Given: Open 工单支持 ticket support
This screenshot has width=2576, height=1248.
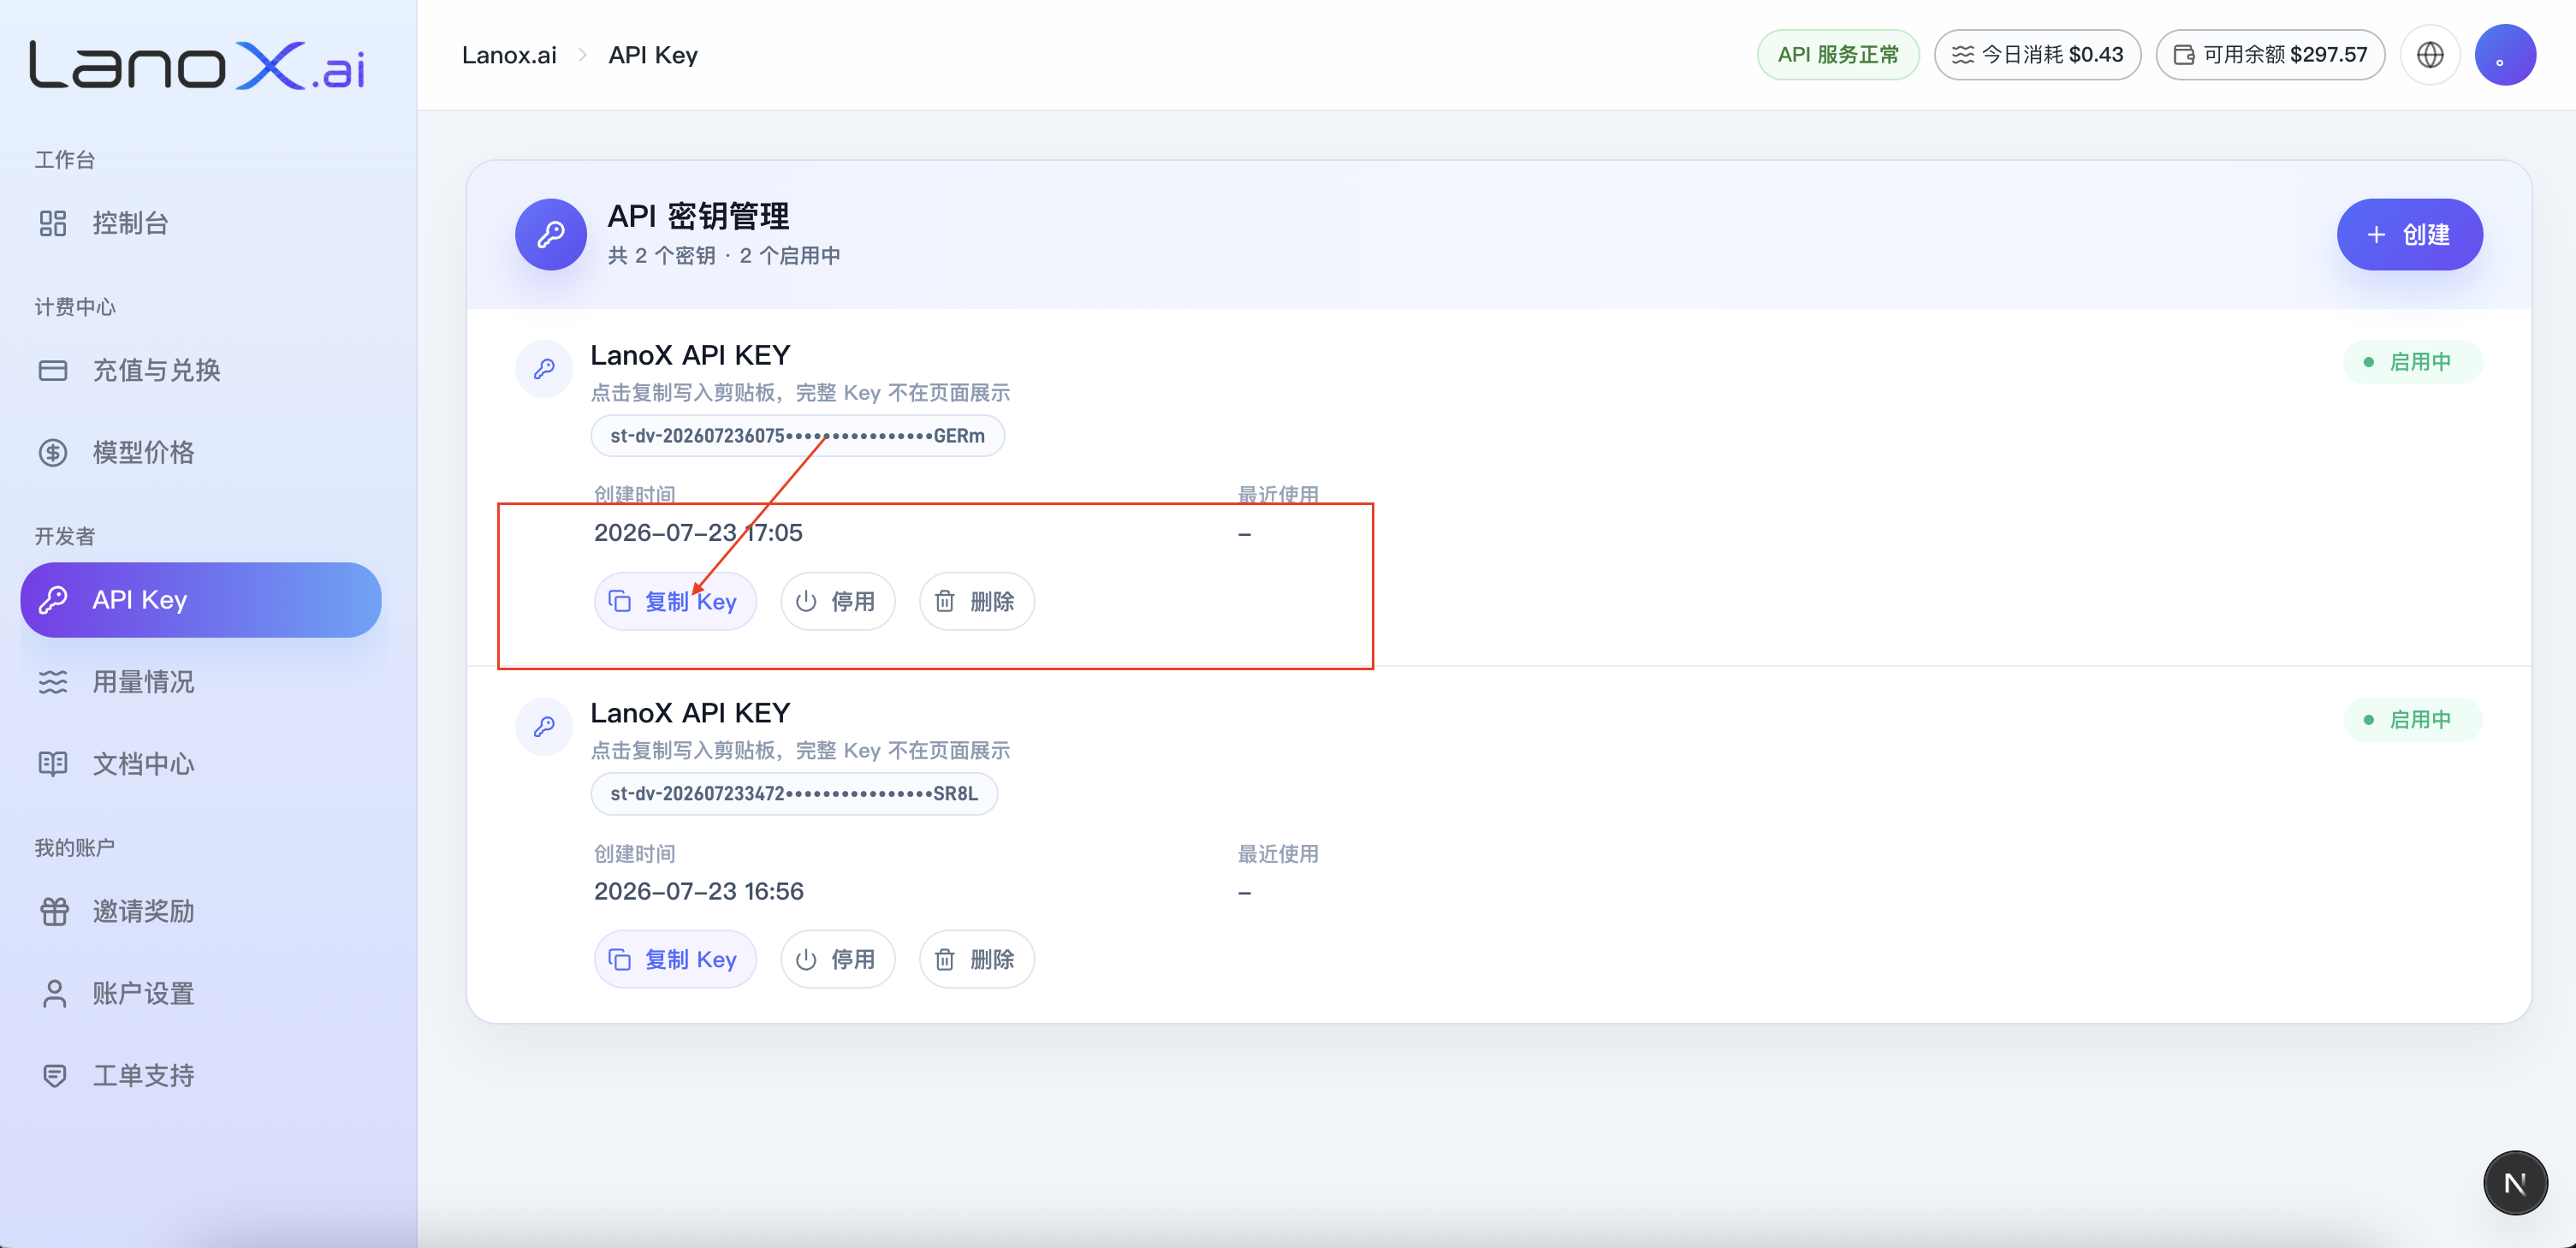Looking at the screenshot, I should tap(200, 1075).
